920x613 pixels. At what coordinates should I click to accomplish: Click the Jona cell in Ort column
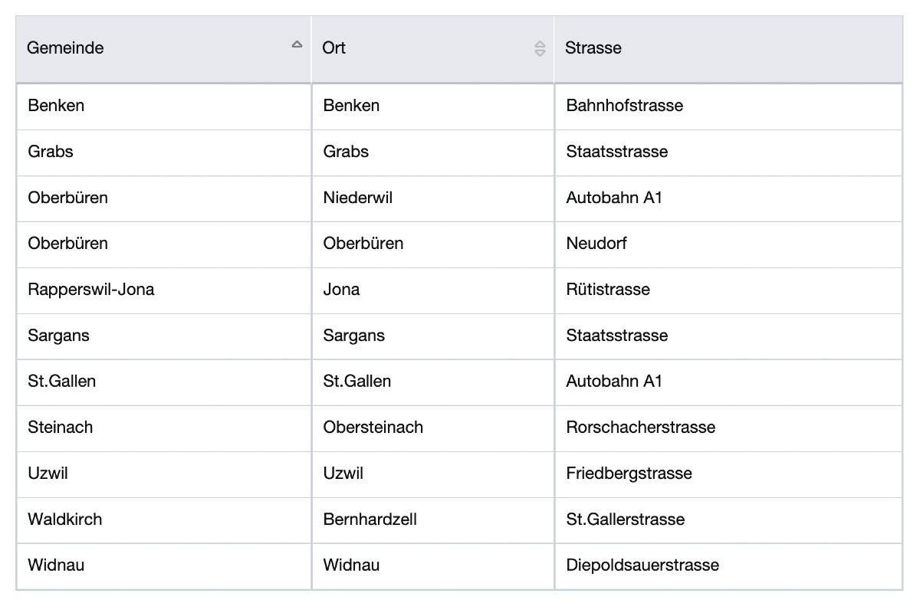341,290
